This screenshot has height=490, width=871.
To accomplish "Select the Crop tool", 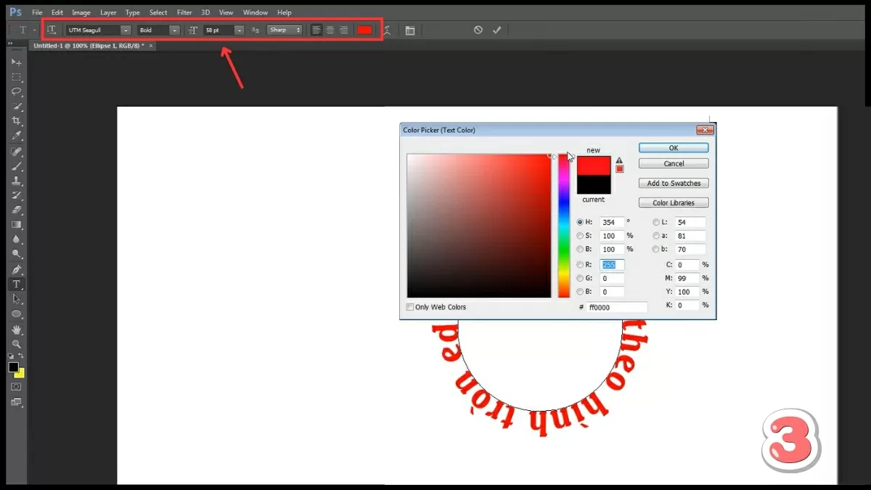I will 16,121.
